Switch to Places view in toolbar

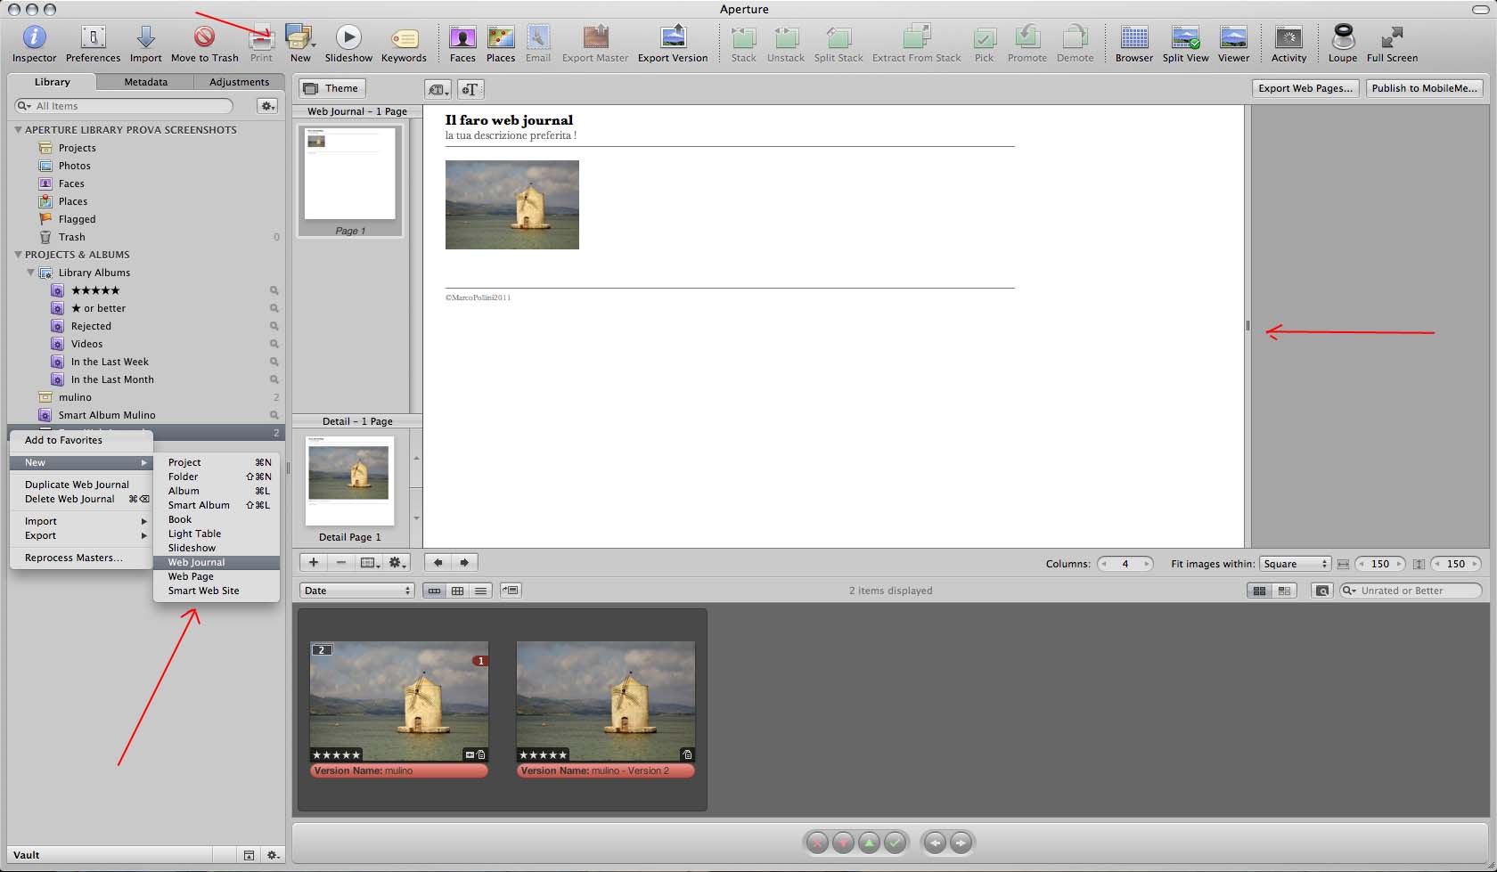501,44
